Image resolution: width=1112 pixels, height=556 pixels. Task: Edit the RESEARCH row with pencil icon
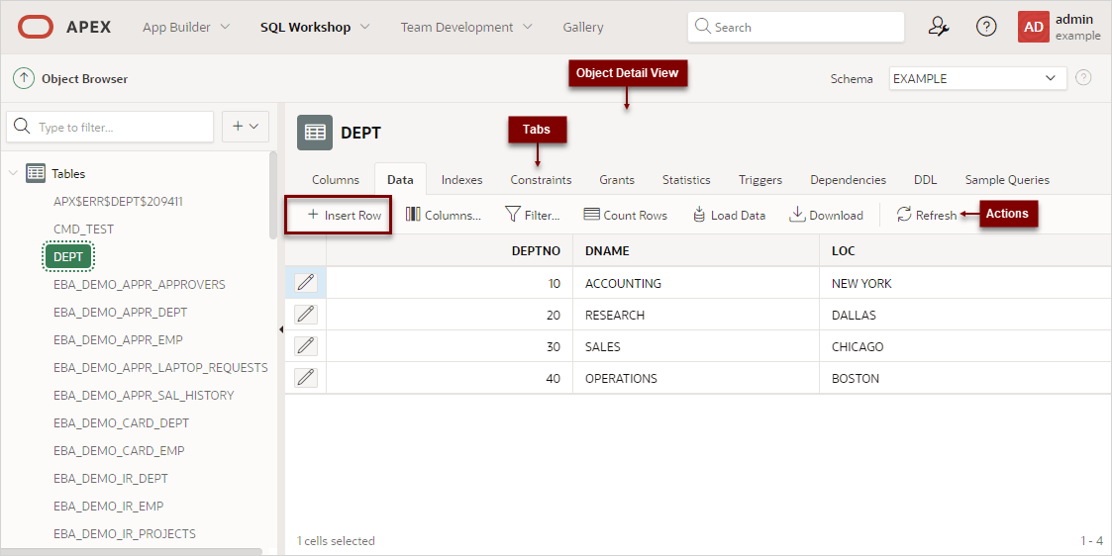tap(306, 315)
